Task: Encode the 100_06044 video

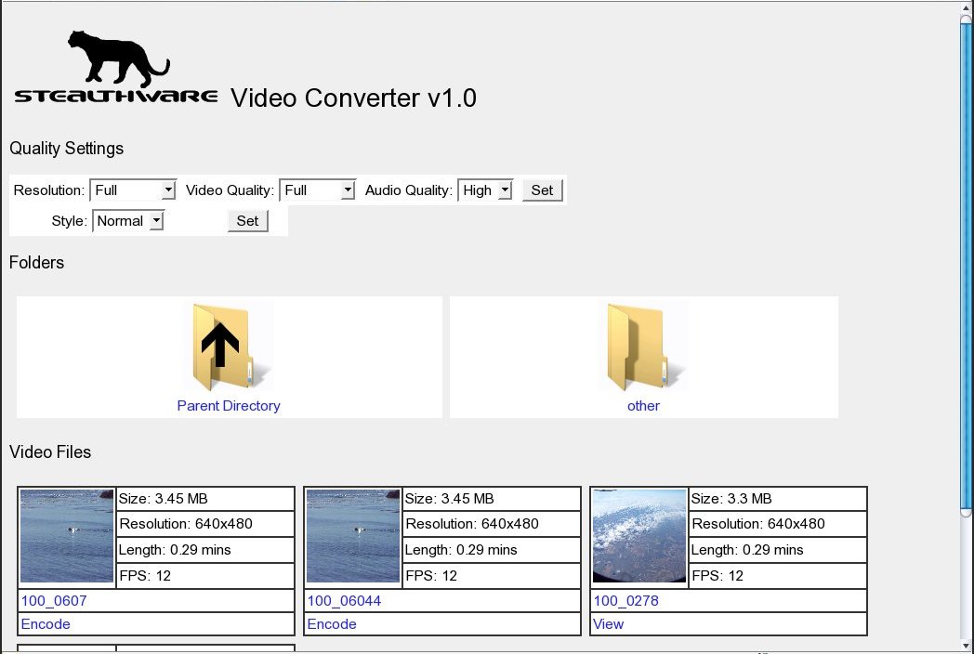Action: click(x=332, y=623)
